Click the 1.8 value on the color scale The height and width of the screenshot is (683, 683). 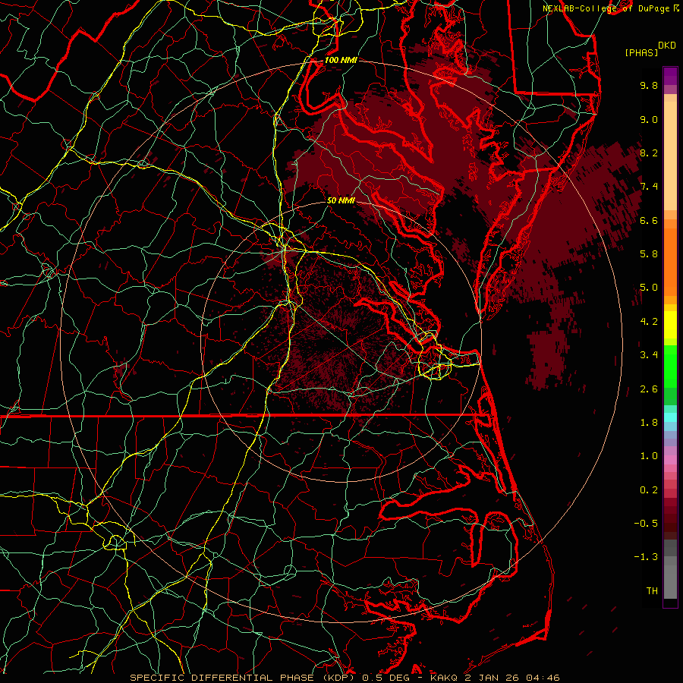coord(649,423)
